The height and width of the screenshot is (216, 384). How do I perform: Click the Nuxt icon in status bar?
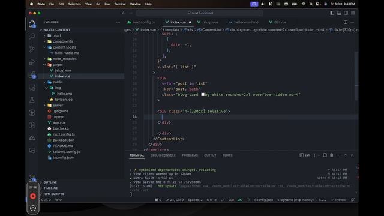(240, 200)
